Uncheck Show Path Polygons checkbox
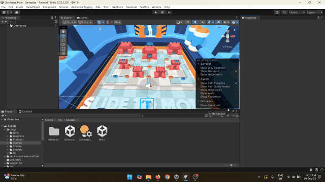The image size is (325, 182). [236, 83]
